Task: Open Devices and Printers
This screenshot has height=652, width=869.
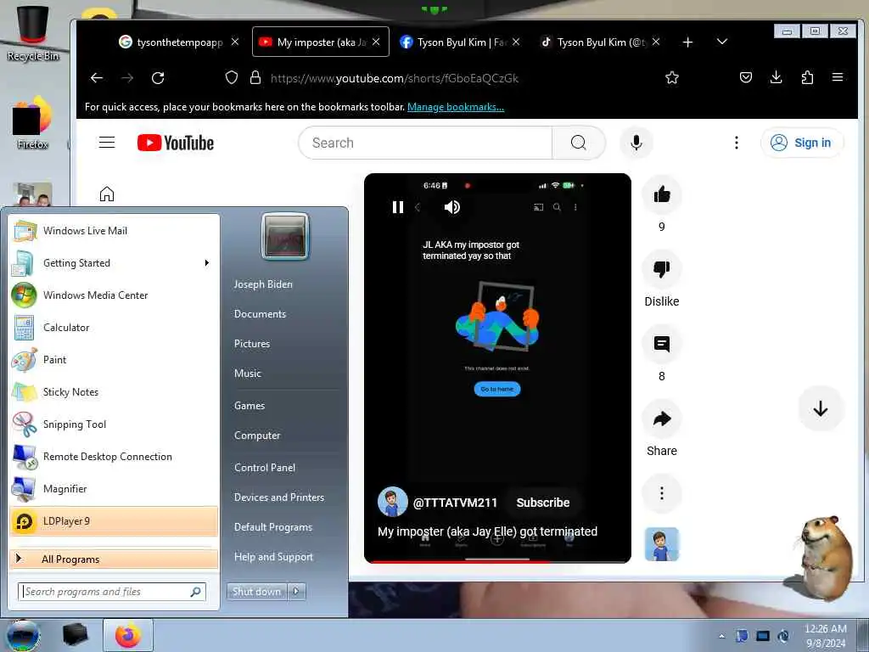Action: pos(278,497)
